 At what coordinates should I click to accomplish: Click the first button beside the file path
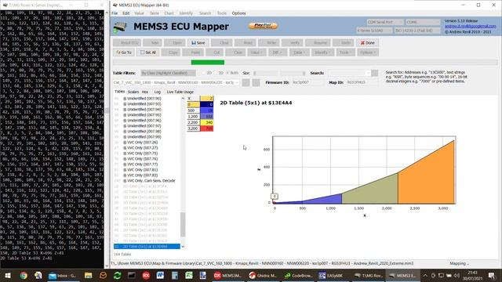(x=246, y=82)
